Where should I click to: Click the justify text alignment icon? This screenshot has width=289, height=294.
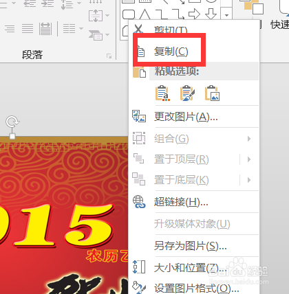tap(28, 29)
